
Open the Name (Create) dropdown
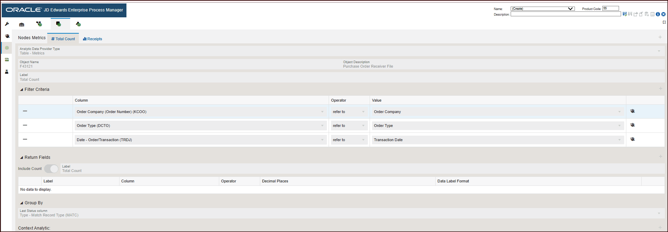543,9
